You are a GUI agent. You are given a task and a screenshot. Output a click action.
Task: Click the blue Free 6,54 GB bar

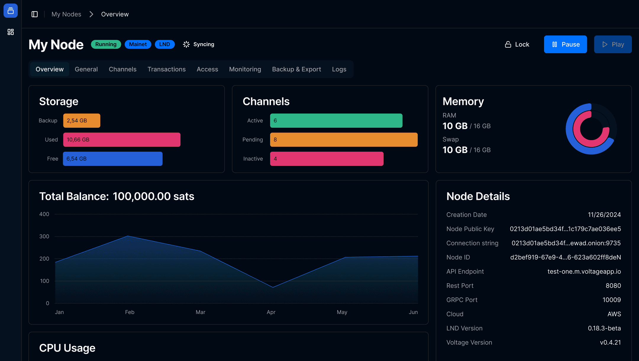point(113,159)
